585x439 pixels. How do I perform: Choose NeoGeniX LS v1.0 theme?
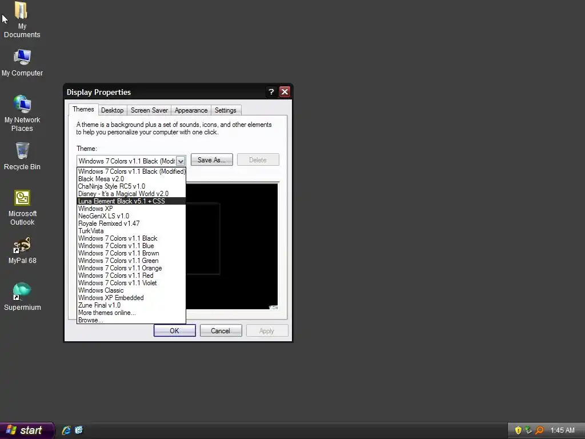tap(131, 216)
